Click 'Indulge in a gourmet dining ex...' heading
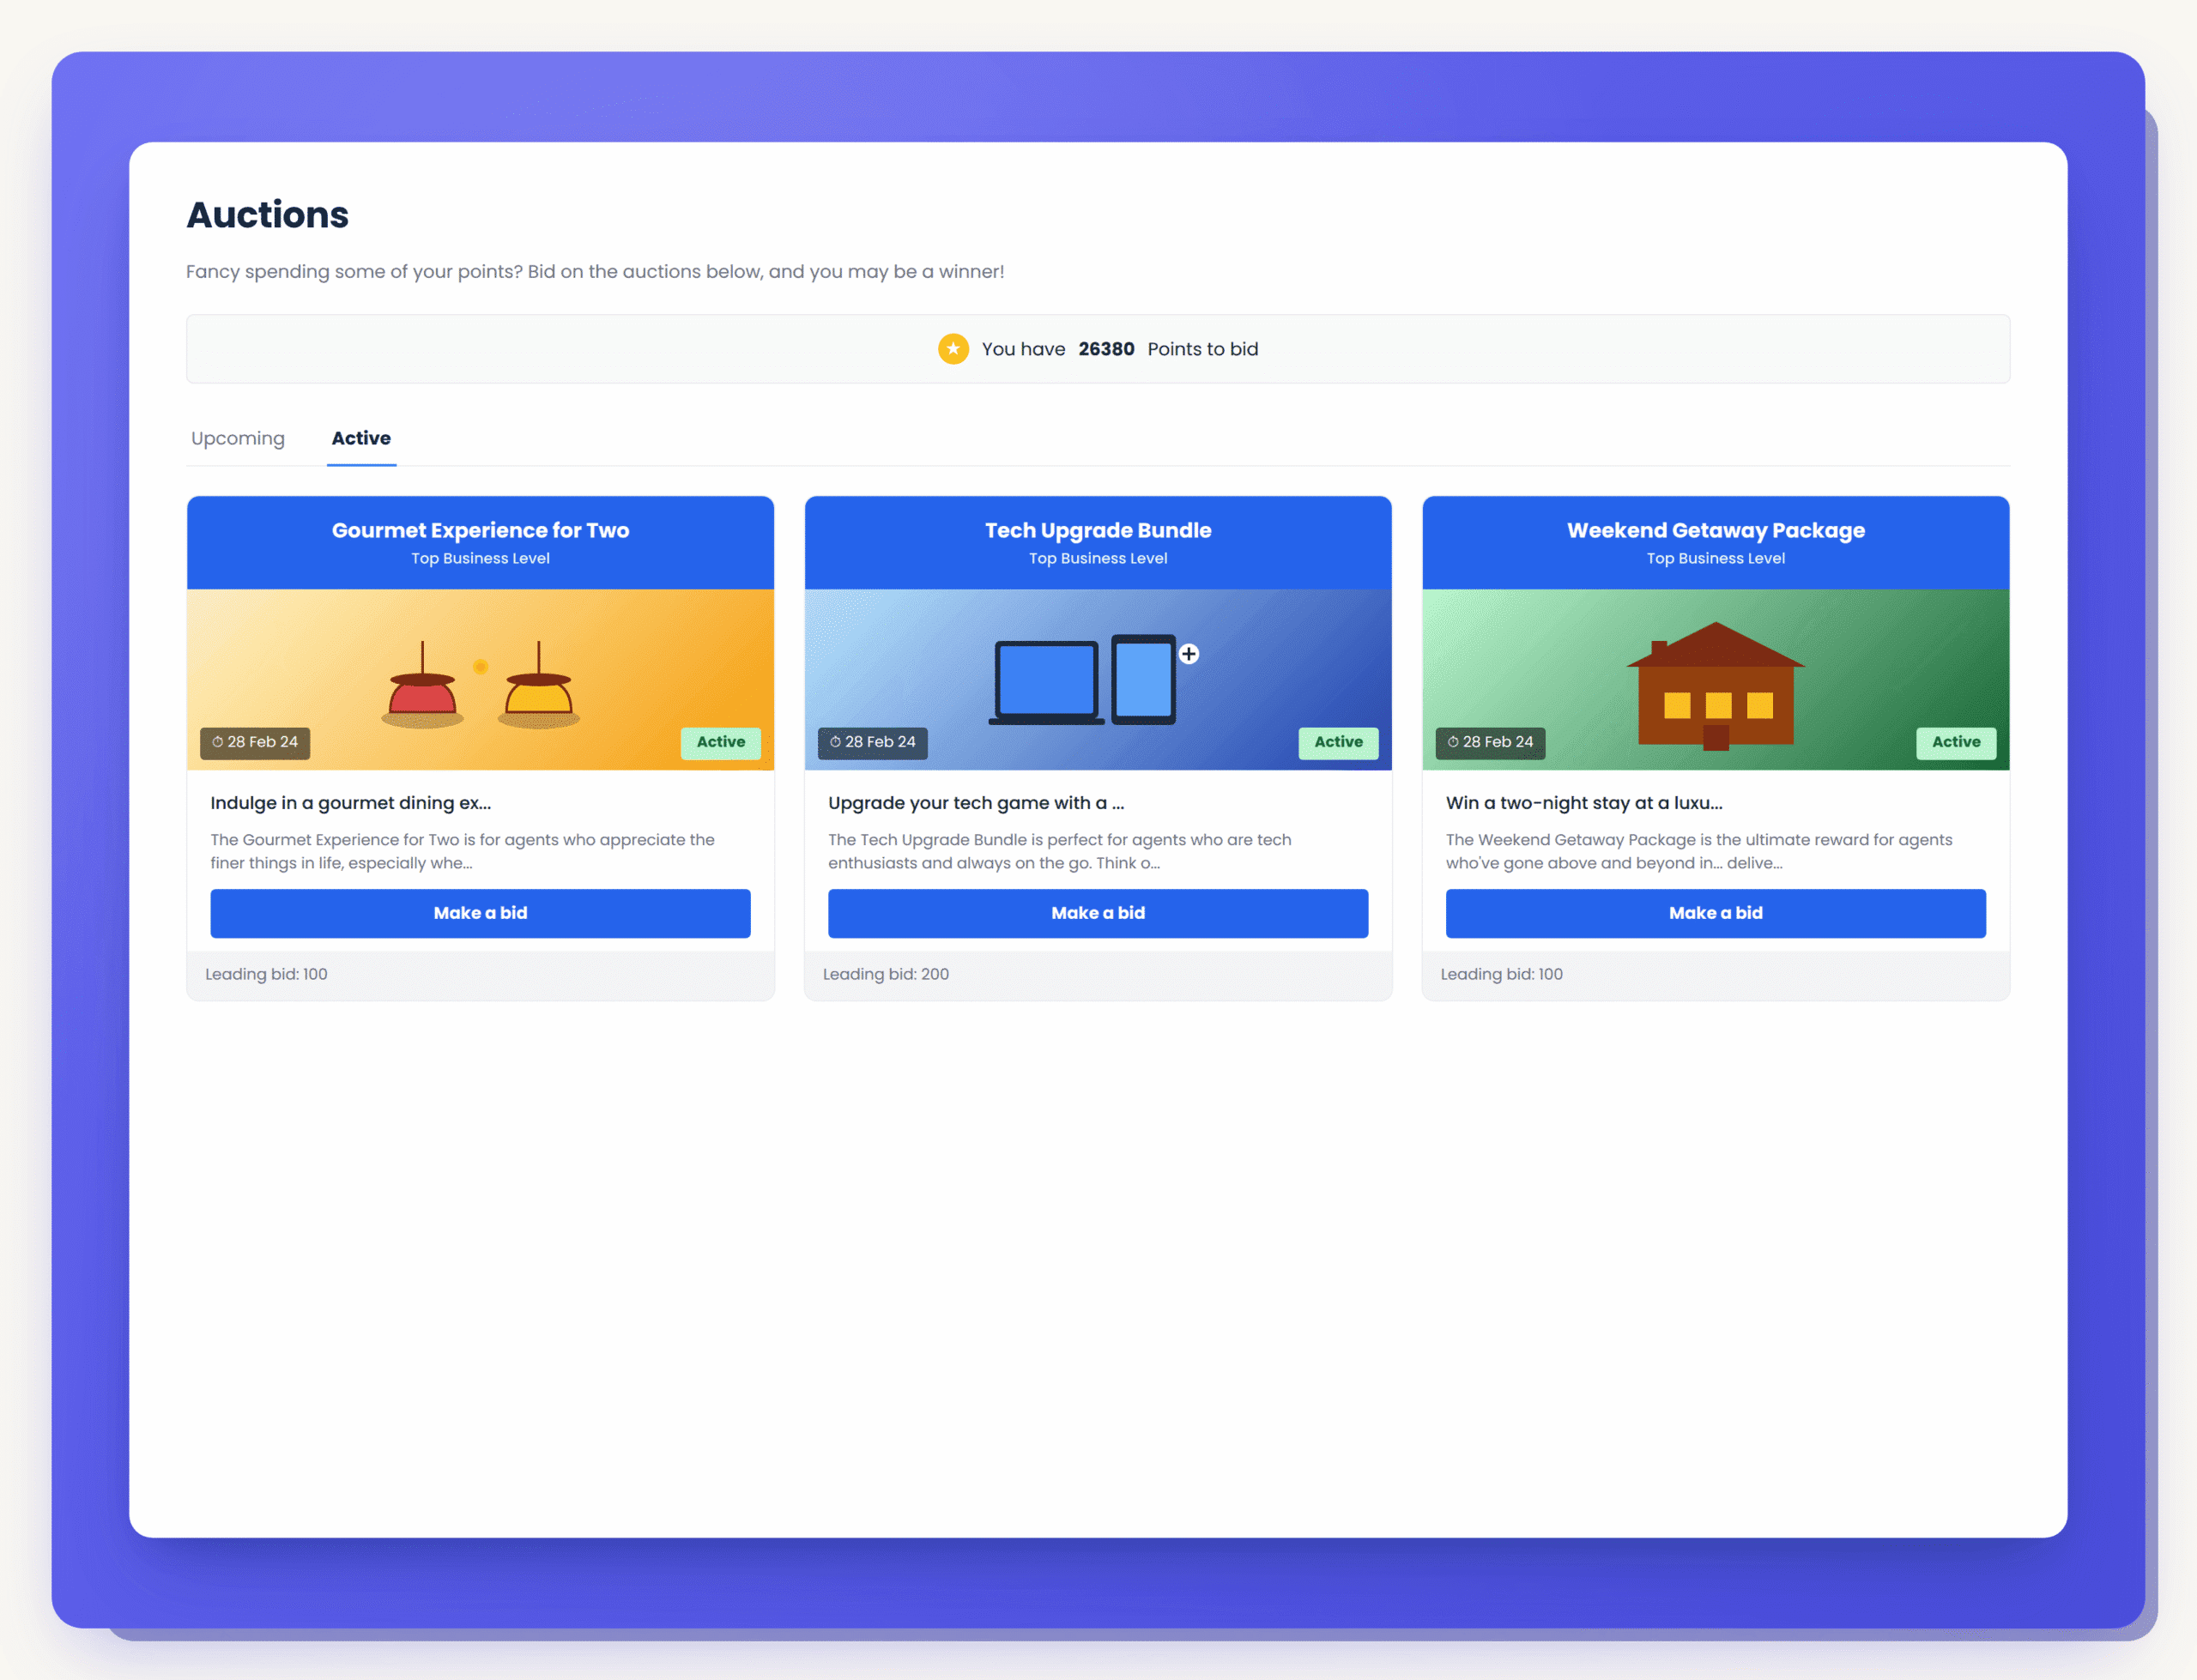Screen dimensions: 2197x1680 coord(350,803)
